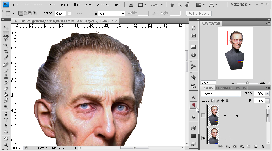Open the MIKONOS workspace dropdown

click(241, 5)
